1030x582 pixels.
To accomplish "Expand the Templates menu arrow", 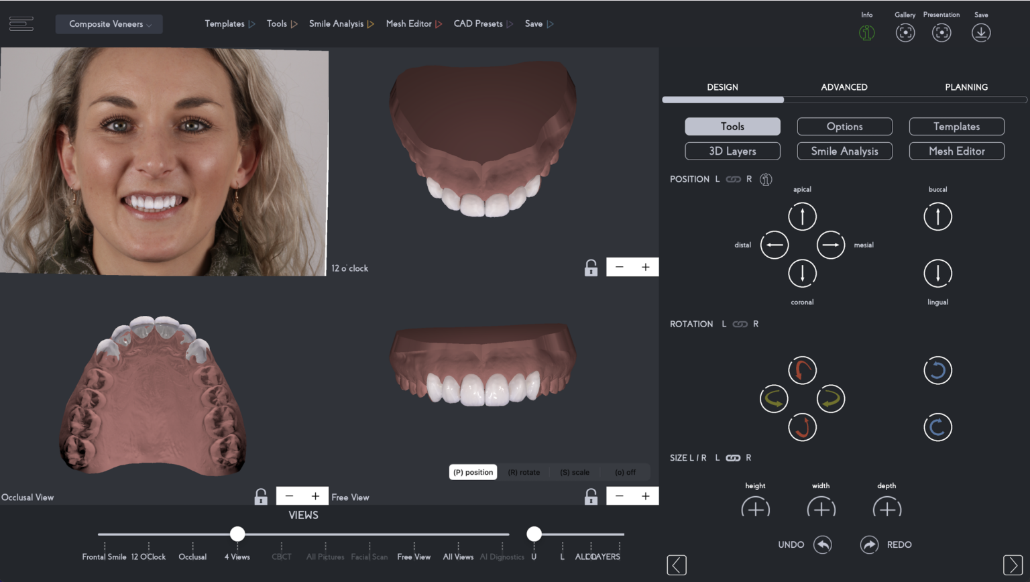I will [253, 23].
